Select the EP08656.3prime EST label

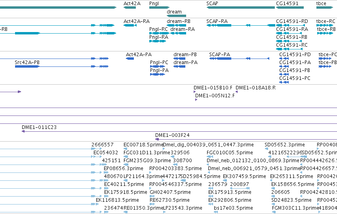tap(124, 169)
